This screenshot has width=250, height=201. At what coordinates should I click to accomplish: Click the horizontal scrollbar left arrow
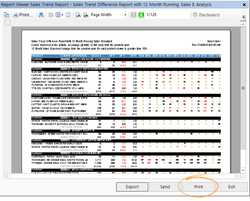[7, 176]
